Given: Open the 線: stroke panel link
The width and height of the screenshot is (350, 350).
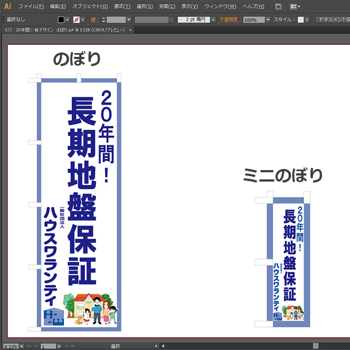Looking at the screenshot, I should (x=95, y=20).
